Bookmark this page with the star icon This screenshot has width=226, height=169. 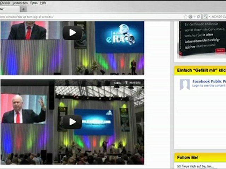tap(186, 17)
